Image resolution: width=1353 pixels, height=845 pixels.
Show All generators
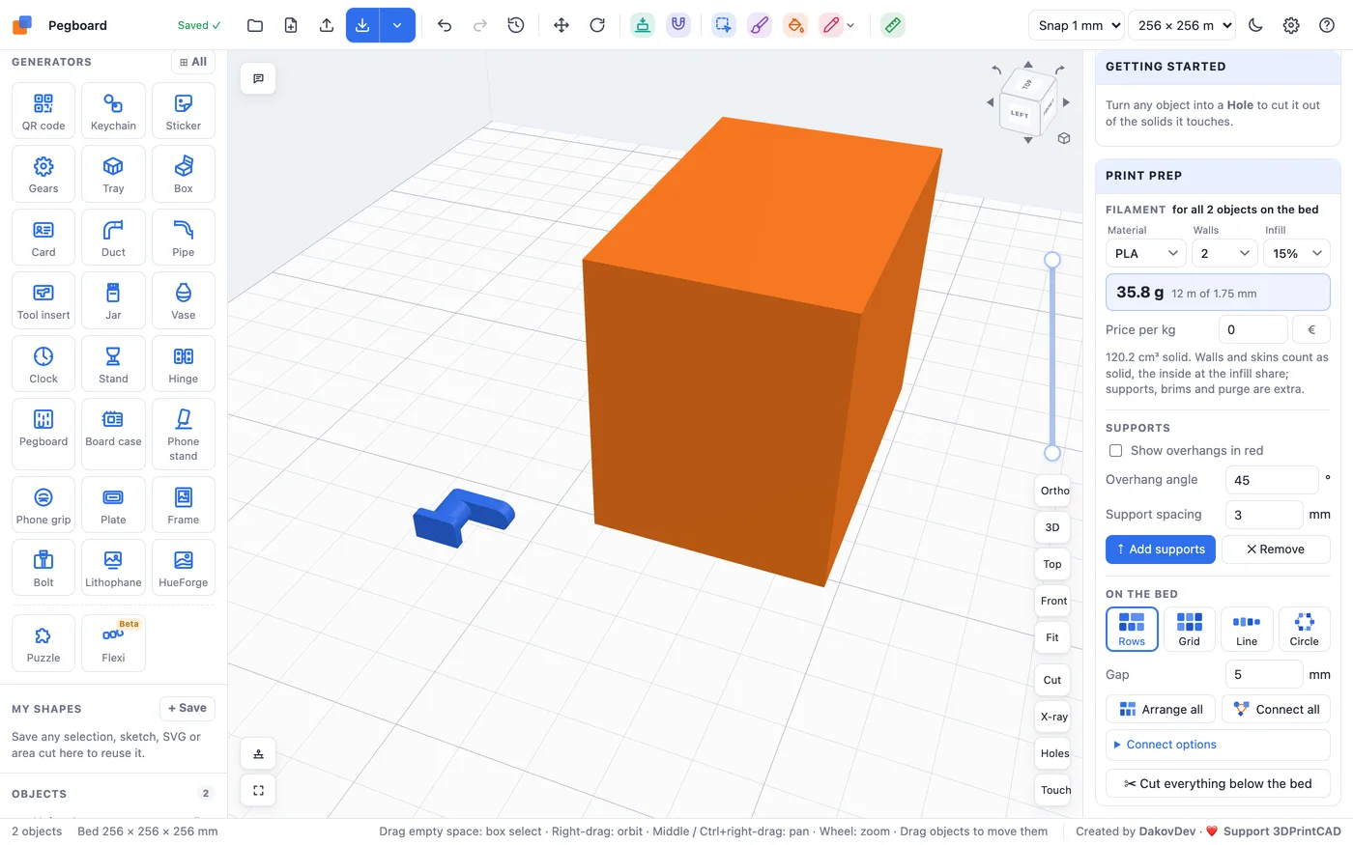pos(193,62)
